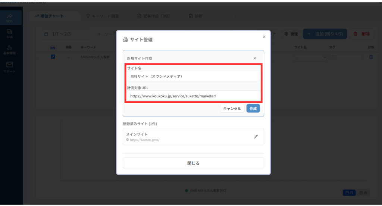Click the blue 作成 button
The width and height of the screenshot is (382, 206).
pos(253,108)
